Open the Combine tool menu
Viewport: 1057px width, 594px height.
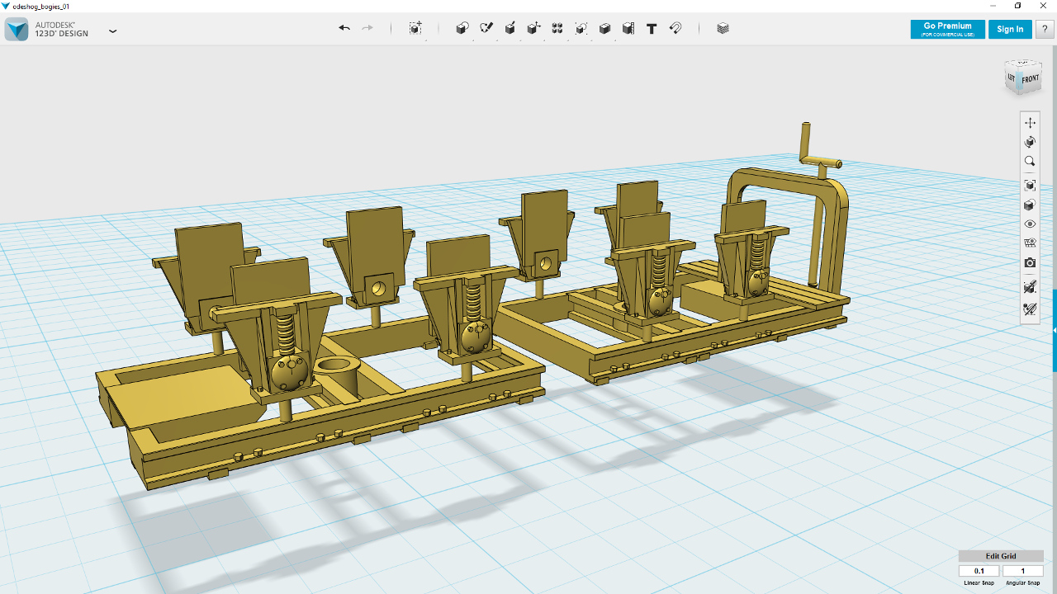tap(604, 28)
